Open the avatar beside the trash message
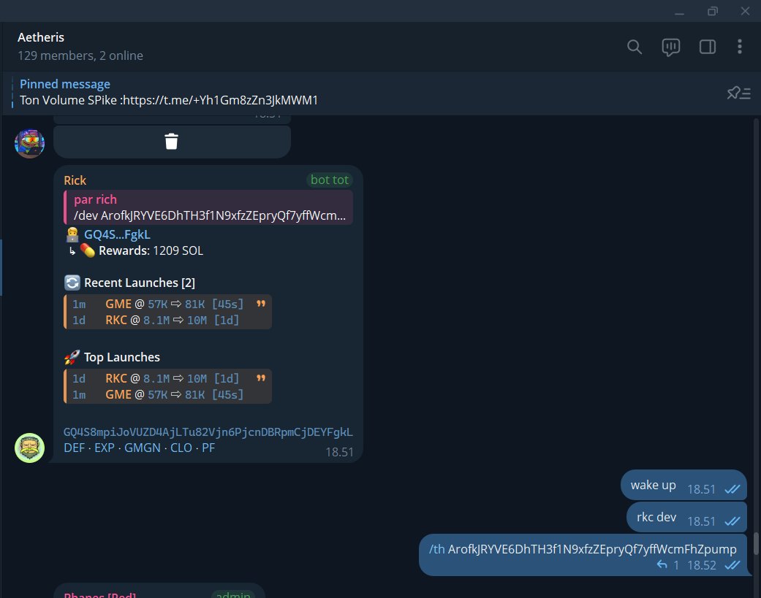This screenshot has height=598, width=761. pyautogui.click(x=29, y=143)
